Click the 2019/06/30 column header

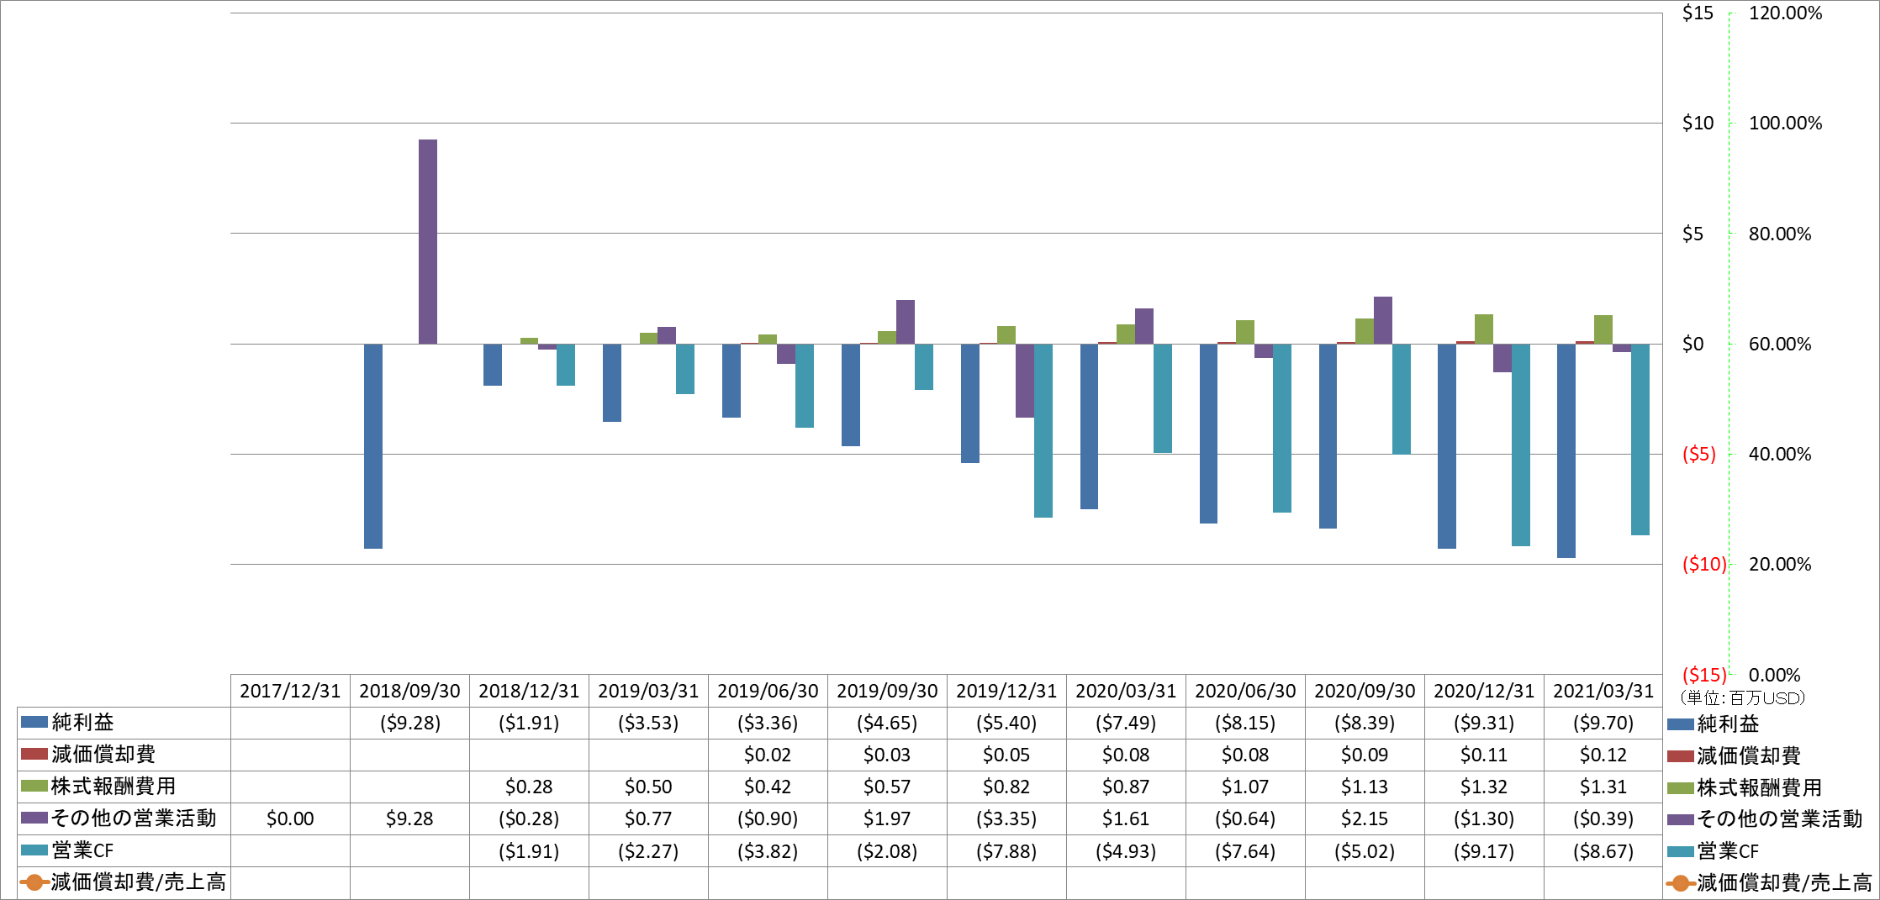tap(768, 691)
